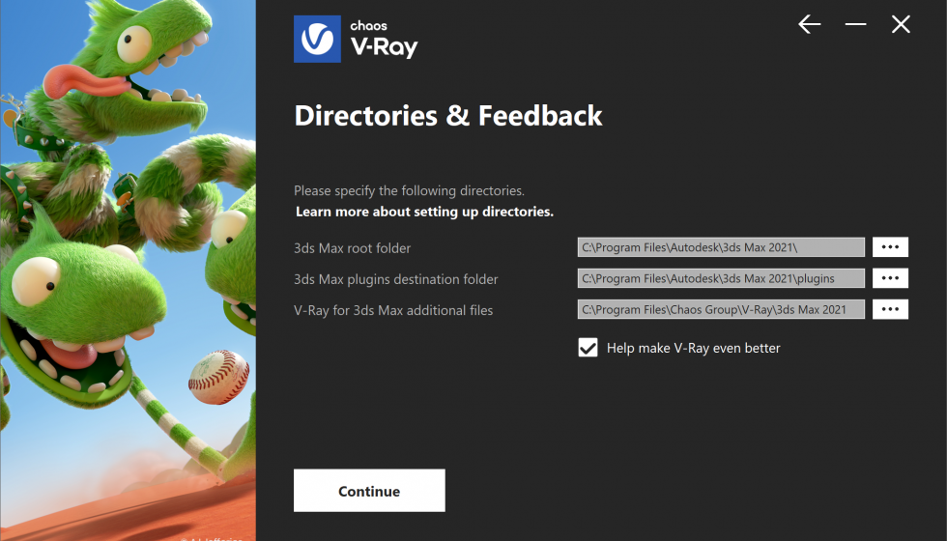The image size is (947, 541).
Task: Browse for the 3ds Max plugins destination folder
Action: click(x=890, y=278)
